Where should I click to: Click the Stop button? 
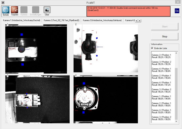(165, 36)
